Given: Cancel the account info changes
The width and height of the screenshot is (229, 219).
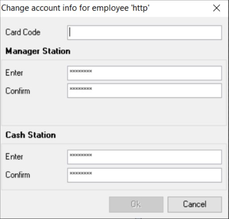Looking at the screenshot, I should pos(195,204).
